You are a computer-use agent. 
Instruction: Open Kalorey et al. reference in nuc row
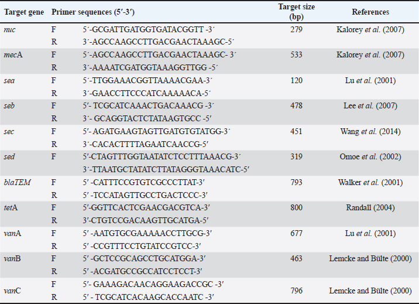[x=370, y=28]
